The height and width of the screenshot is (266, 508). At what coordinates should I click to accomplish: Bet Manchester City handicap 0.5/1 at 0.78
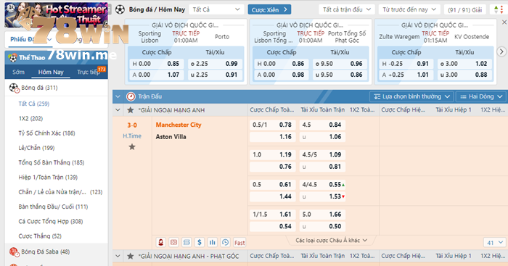pyautogui.click(x=272, y=125)
